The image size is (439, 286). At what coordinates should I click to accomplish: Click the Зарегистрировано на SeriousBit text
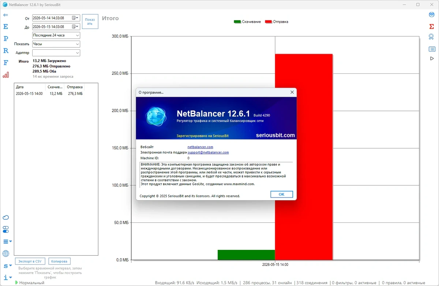coord(202,136)
